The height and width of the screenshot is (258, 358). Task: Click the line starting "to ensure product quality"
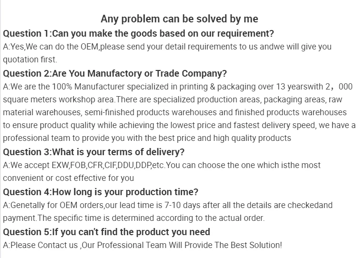coord(179,125)
